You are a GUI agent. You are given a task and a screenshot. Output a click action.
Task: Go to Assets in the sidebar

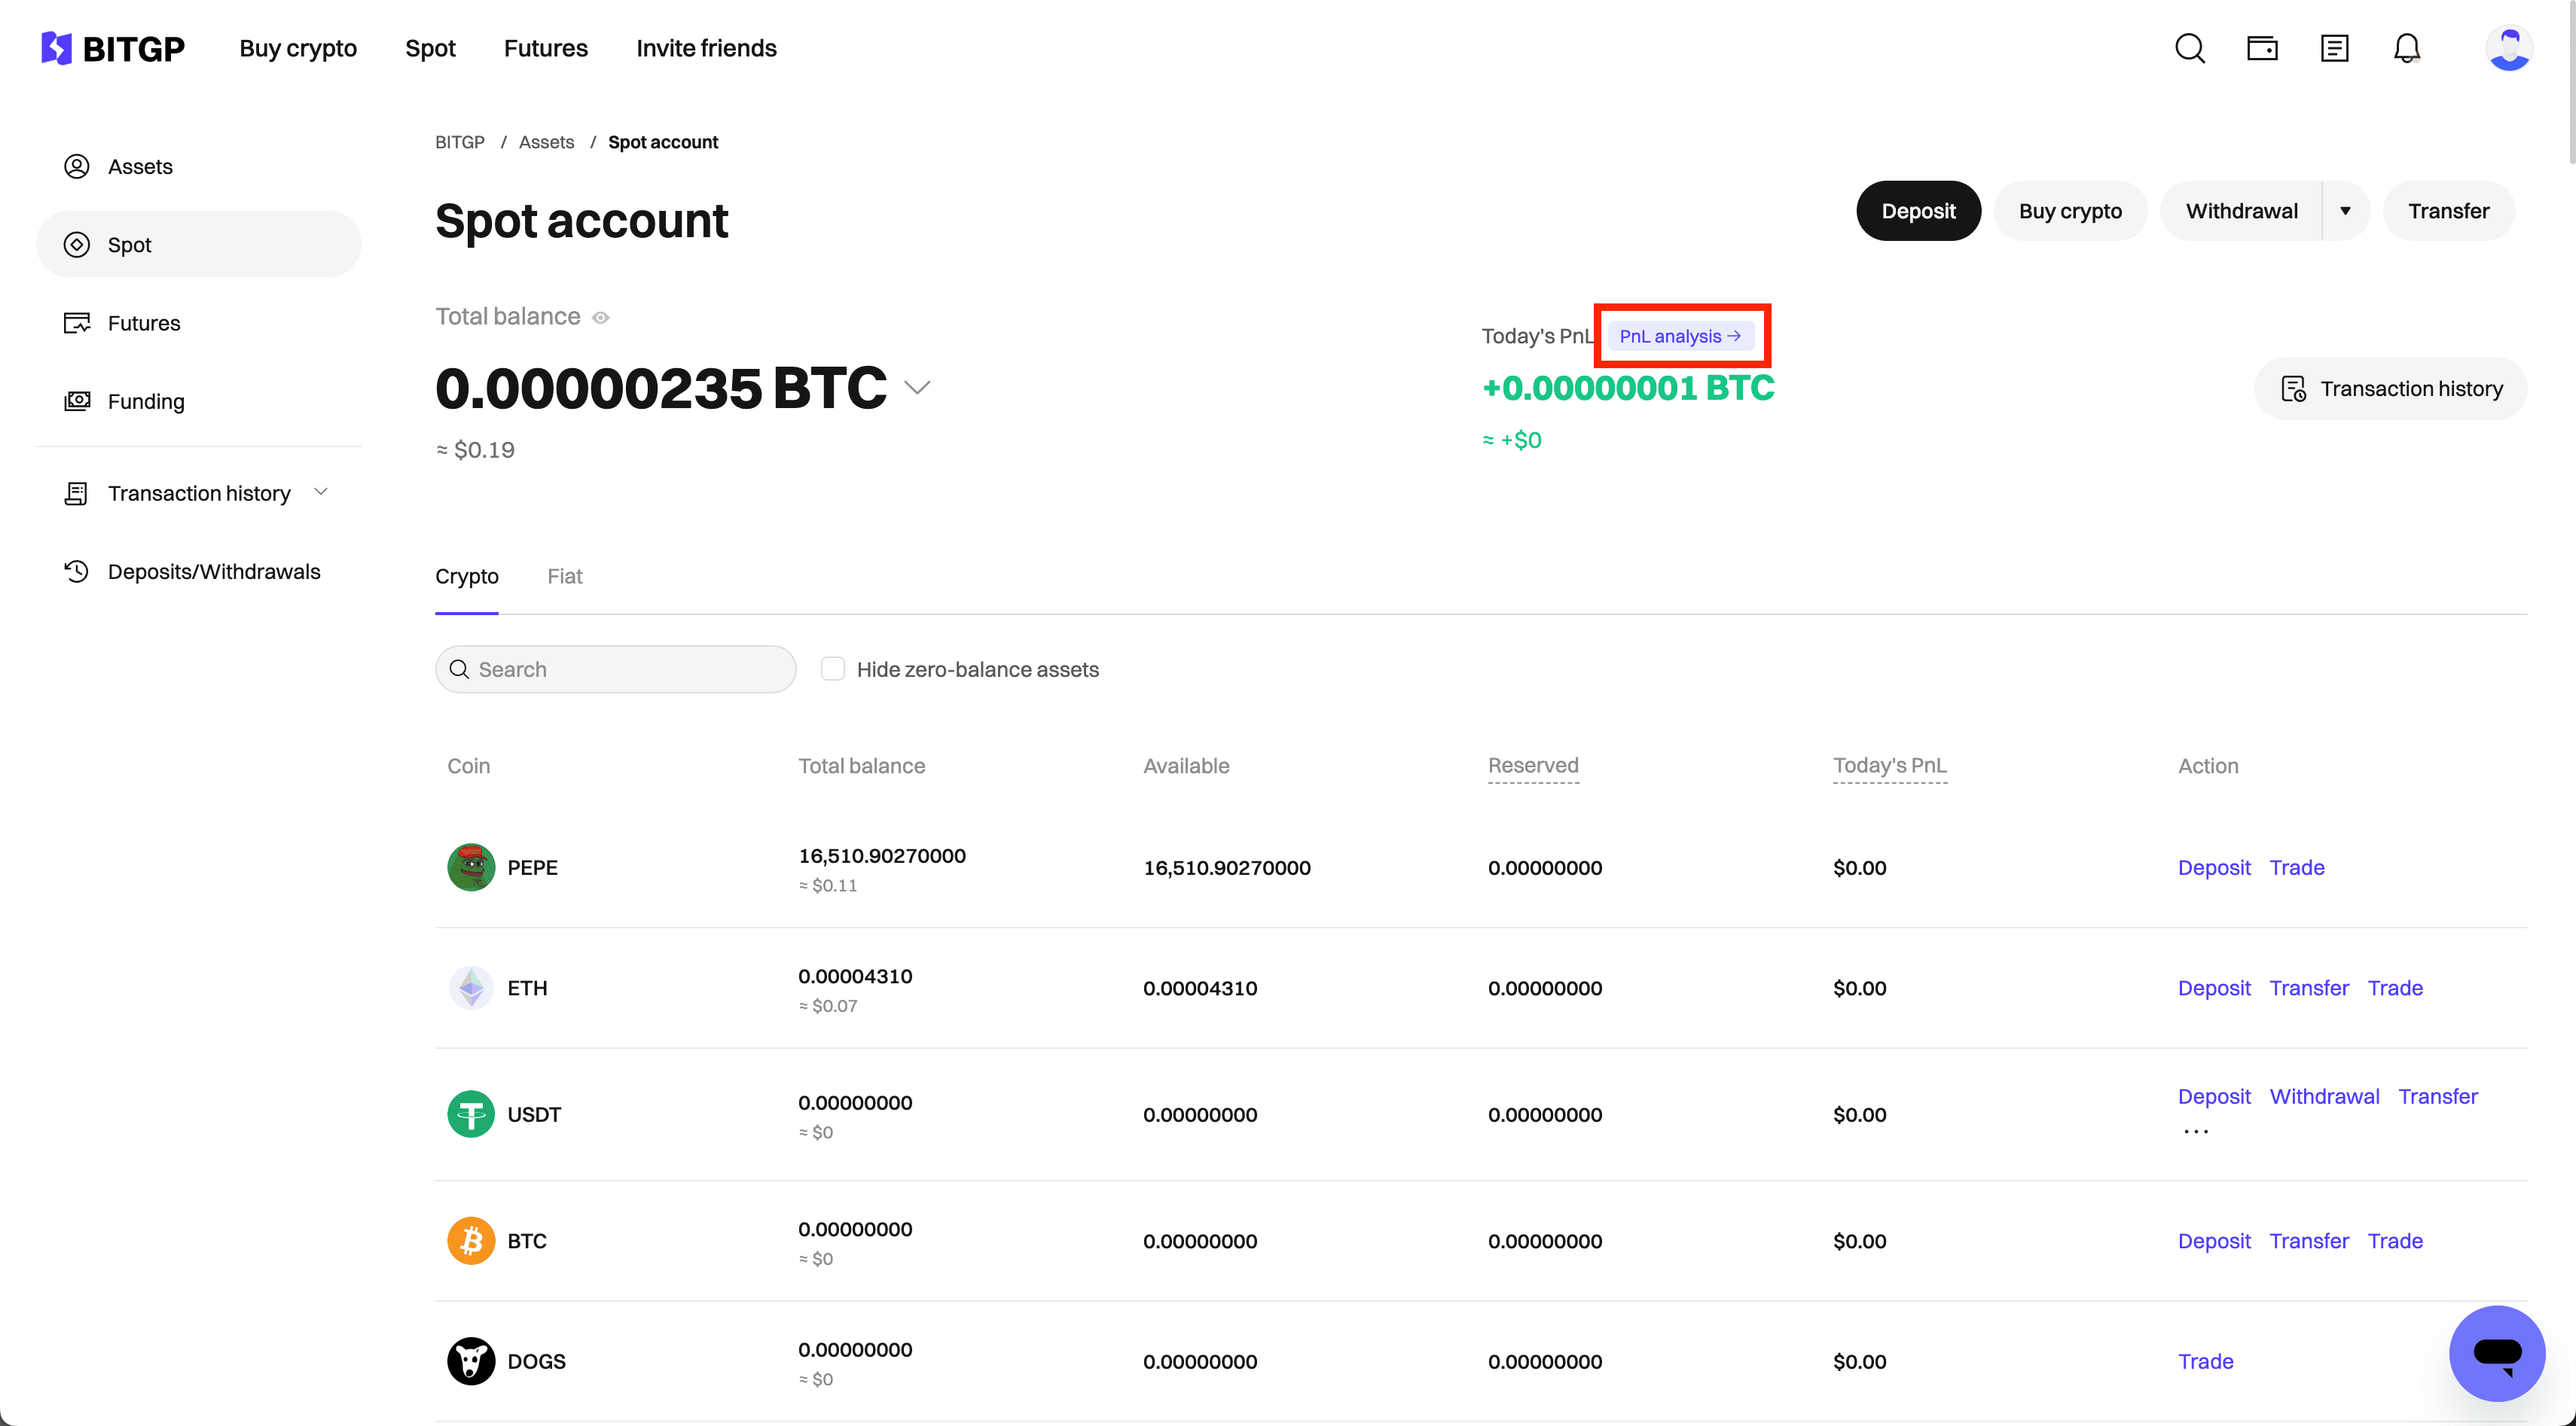198,166
